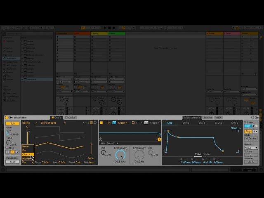The height and width of the screenshot is (198, 264).
Task: Select next wavetable with right arrow
Action: click(86, 123)
